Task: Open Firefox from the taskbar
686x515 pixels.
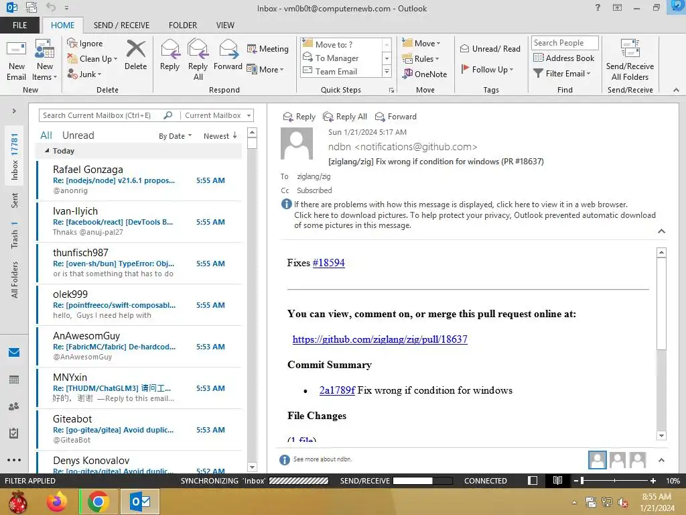Action: (58, 502)
